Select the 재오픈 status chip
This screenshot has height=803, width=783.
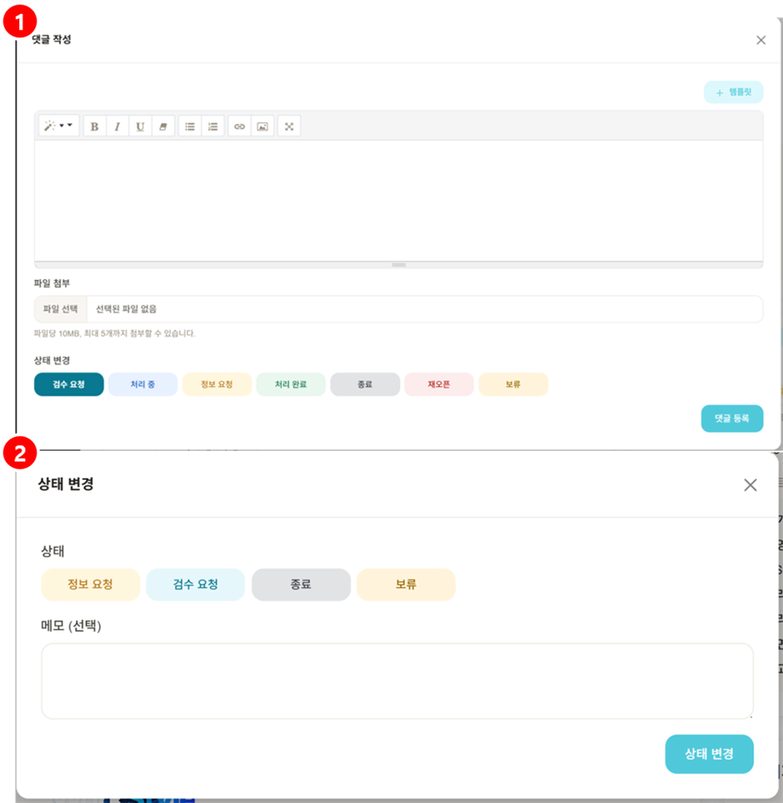point(438,384)
